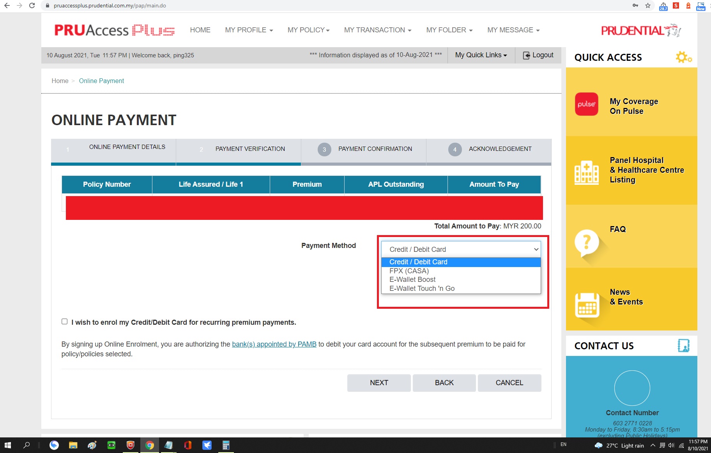Expand the MY POLICY menu
This screenshot has height=453, width=711.
308,30
